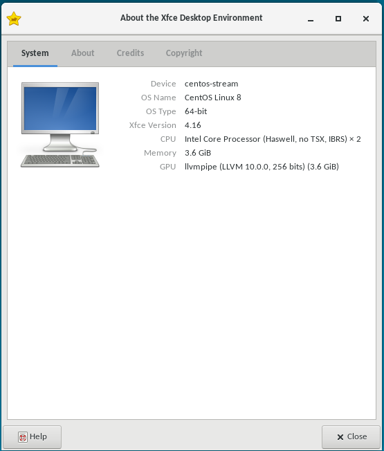Close window using title bar X

[x=366, y=19]
